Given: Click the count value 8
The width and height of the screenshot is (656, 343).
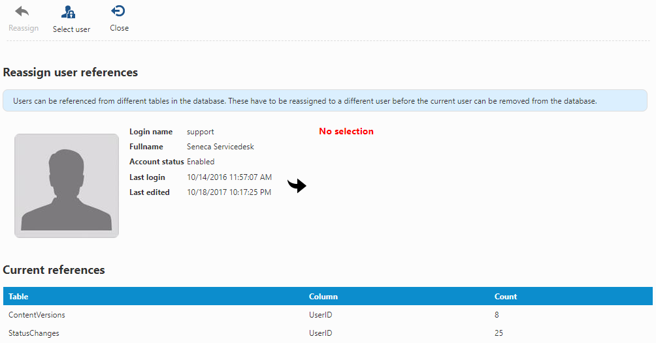Looking at the screenshot, I should (x=497, y=314).
